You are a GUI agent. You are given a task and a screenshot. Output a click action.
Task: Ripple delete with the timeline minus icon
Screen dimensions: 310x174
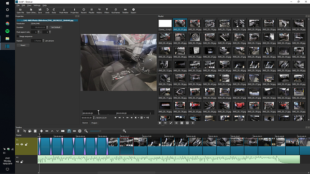pos(47,131)
